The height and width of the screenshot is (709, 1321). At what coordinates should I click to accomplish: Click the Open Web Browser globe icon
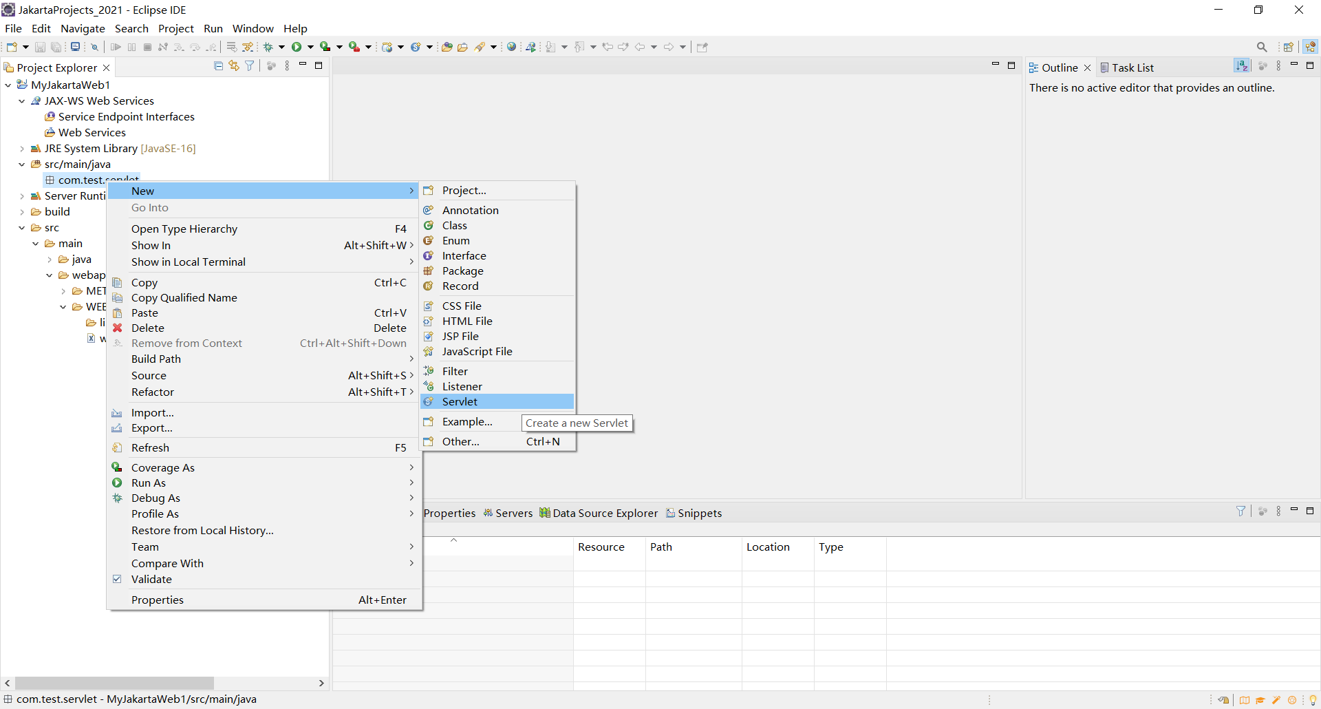pos(511,47)
